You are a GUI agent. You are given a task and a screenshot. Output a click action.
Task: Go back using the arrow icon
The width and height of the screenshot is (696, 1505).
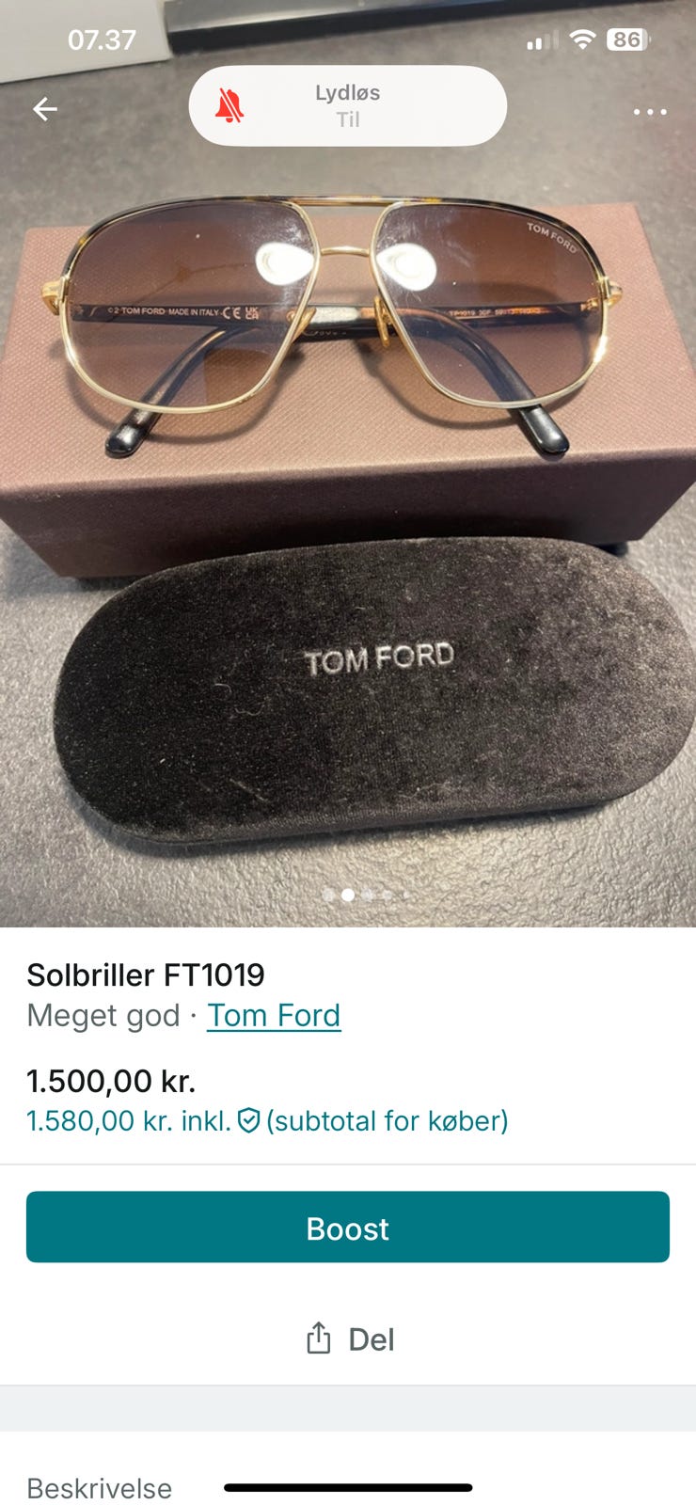coord(45,110)
